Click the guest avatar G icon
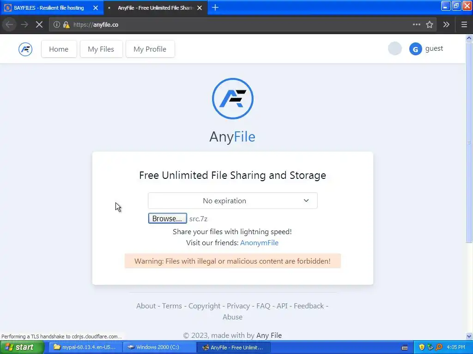Screen dimensions: 473x354 [415, 49]
